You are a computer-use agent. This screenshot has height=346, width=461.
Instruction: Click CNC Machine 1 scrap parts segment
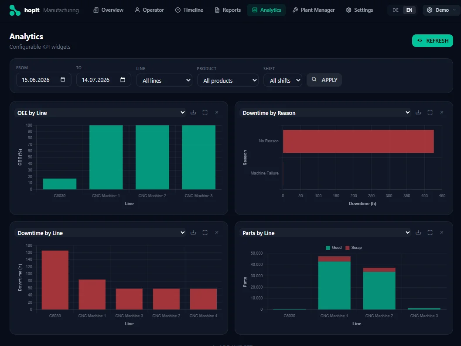334,259
